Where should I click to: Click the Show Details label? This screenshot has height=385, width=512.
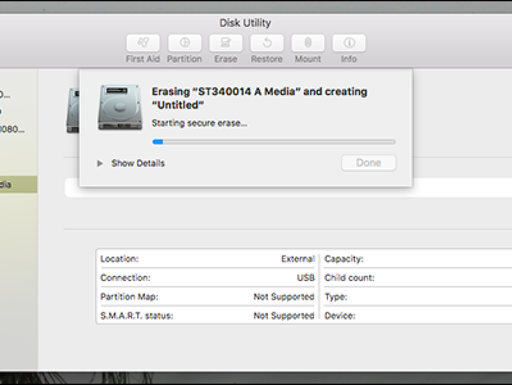(x=138, y=164)
